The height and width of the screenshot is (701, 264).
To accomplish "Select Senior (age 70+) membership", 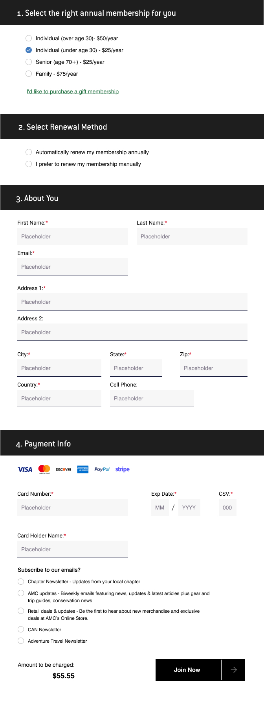I will (x=29, y=62).
